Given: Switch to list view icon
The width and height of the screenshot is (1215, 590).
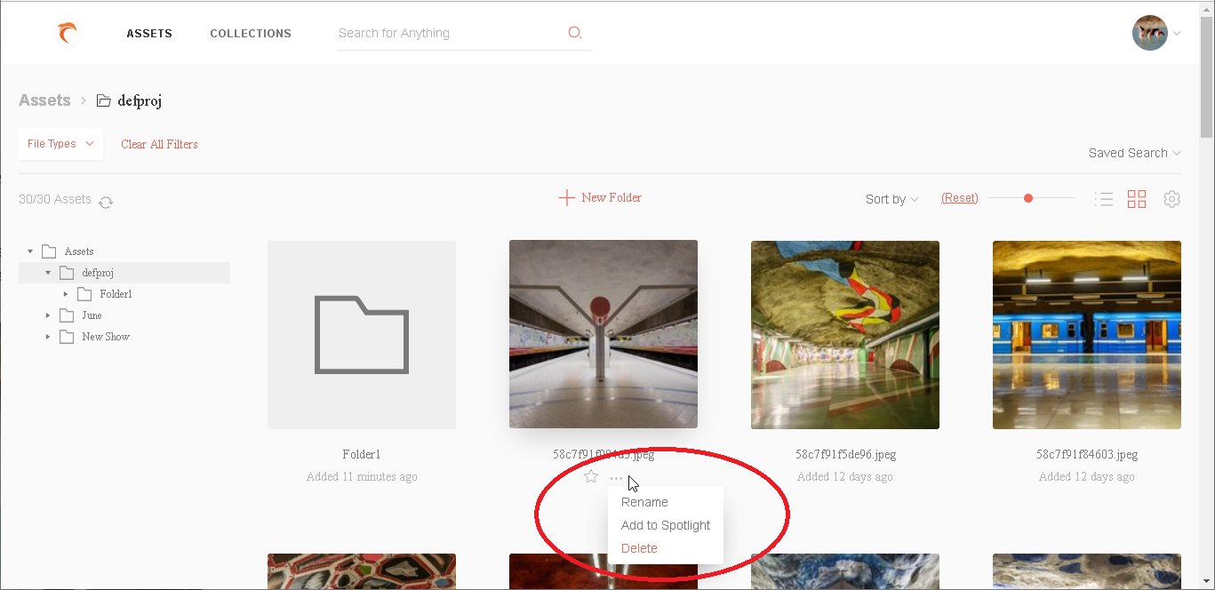Looking at the screenshot, I should [1104, 199].
